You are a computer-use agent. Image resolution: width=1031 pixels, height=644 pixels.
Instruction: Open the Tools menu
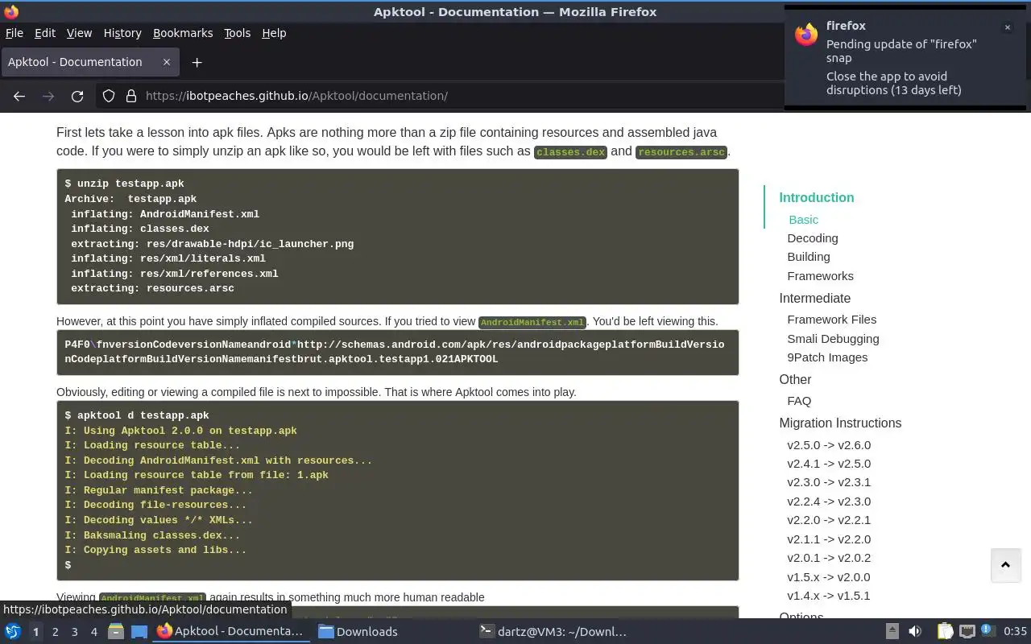[237, 33]
